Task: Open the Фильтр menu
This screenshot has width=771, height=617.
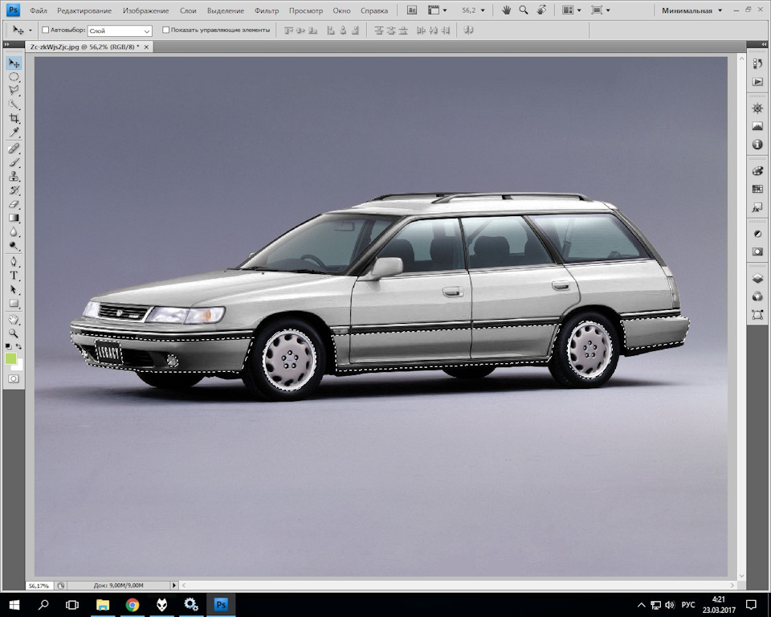Action: pyautogui.click(x=267, y=10)
